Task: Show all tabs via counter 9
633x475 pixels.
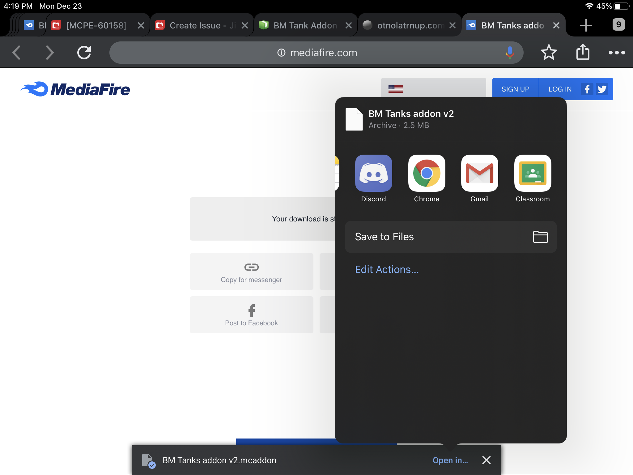Action: point(618,25)
